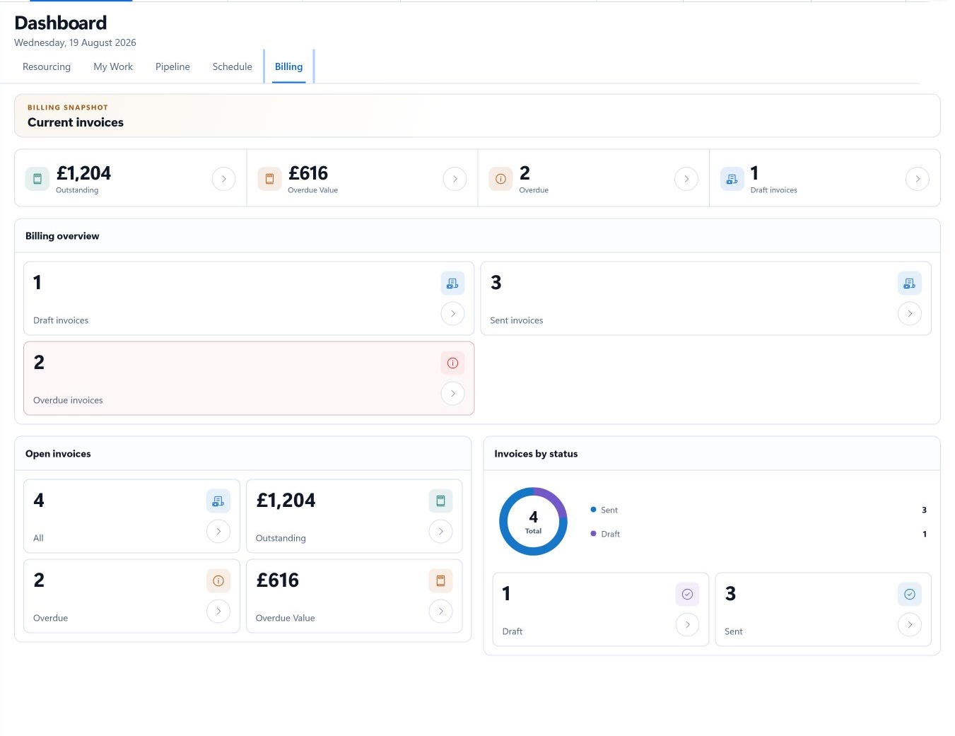Open Sent invoices arrow in Billing overview
This screenshot has height=736, width=955.
(x=910, y=313)
